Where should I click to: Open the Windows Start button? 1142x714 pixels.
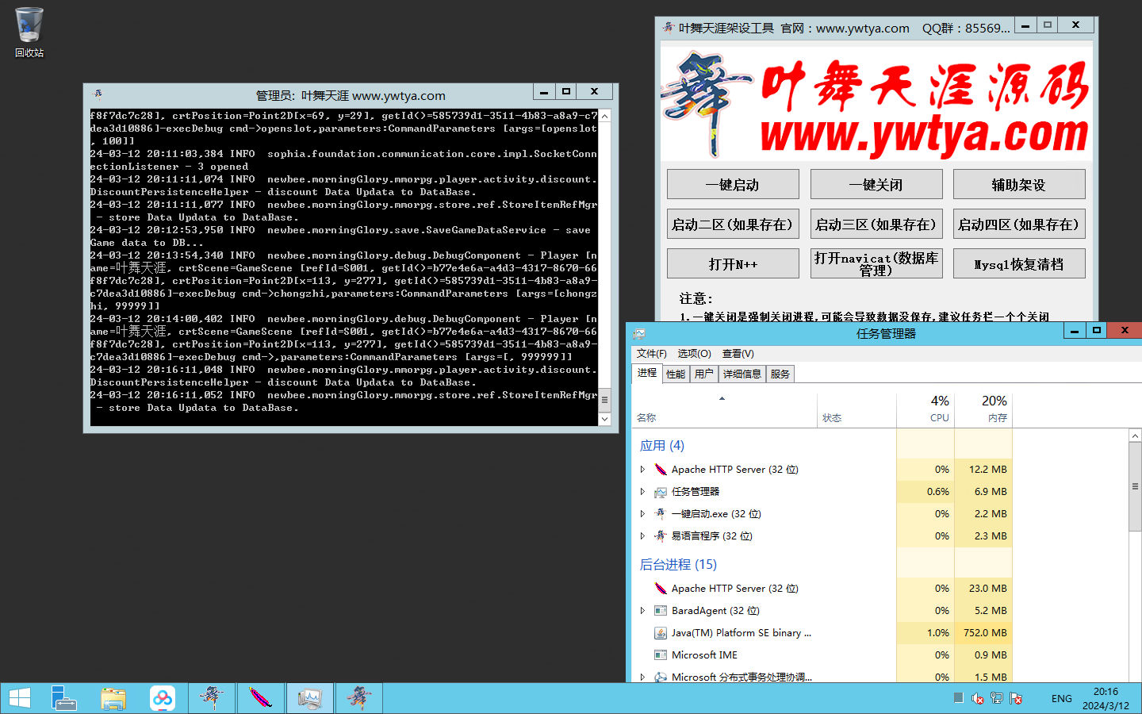(x=20, y=698)
